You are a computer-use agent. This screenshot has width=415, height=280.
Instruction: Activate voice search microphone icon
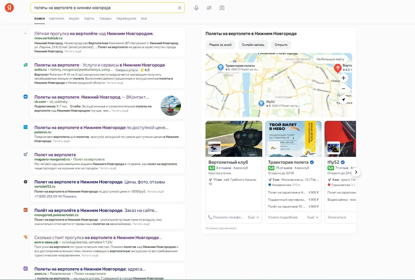[196, 8]
